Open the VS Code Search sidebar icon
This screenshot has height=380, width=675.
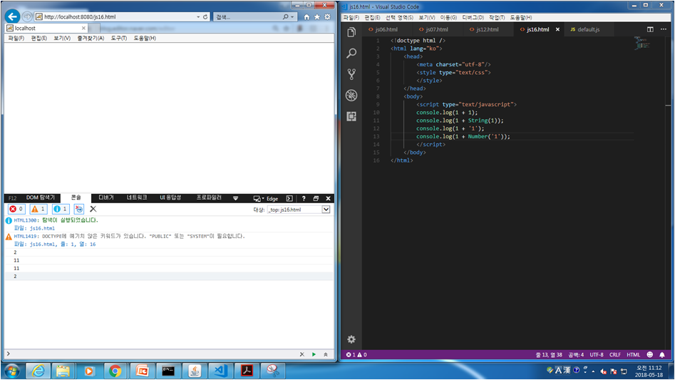(351, 53)
